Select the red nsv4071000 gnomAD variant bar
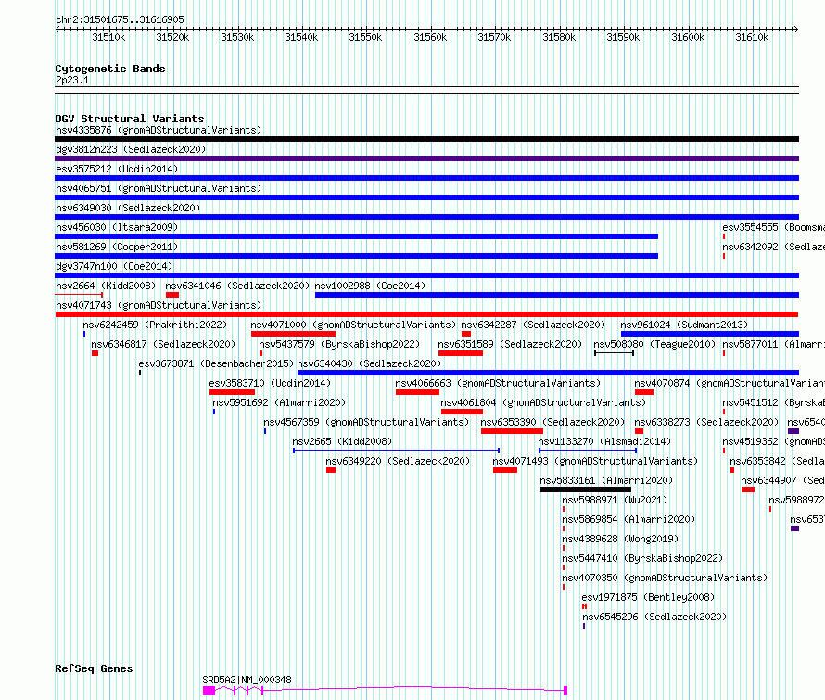Screen dimensions: 825x700 (292, 334)
